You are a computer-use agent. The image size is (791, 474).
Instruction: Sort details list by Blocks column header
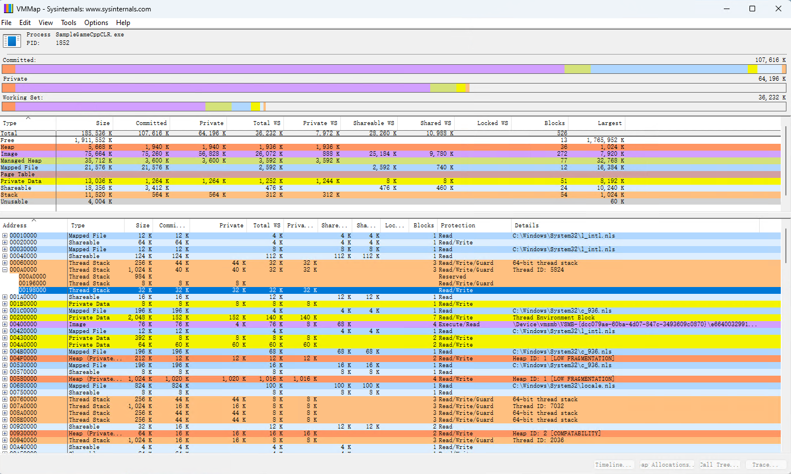pos(423,225)
